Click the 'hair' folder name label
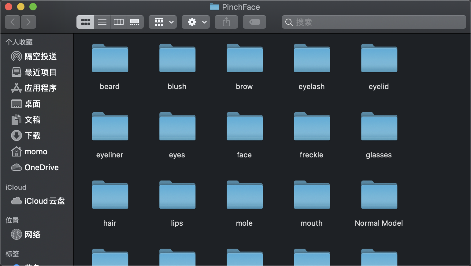The height and width of the screenshot is (266, 471). 110,223
